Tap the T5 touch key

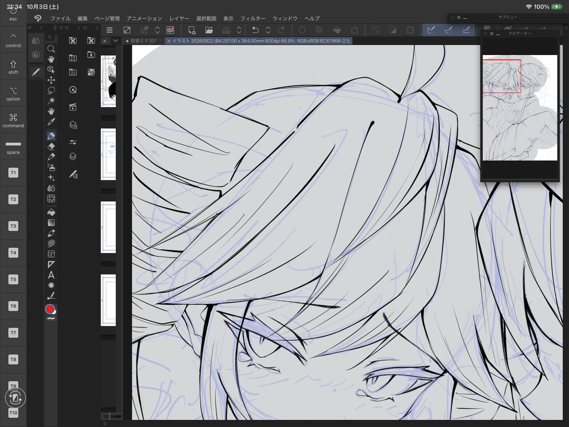(13, 280)
